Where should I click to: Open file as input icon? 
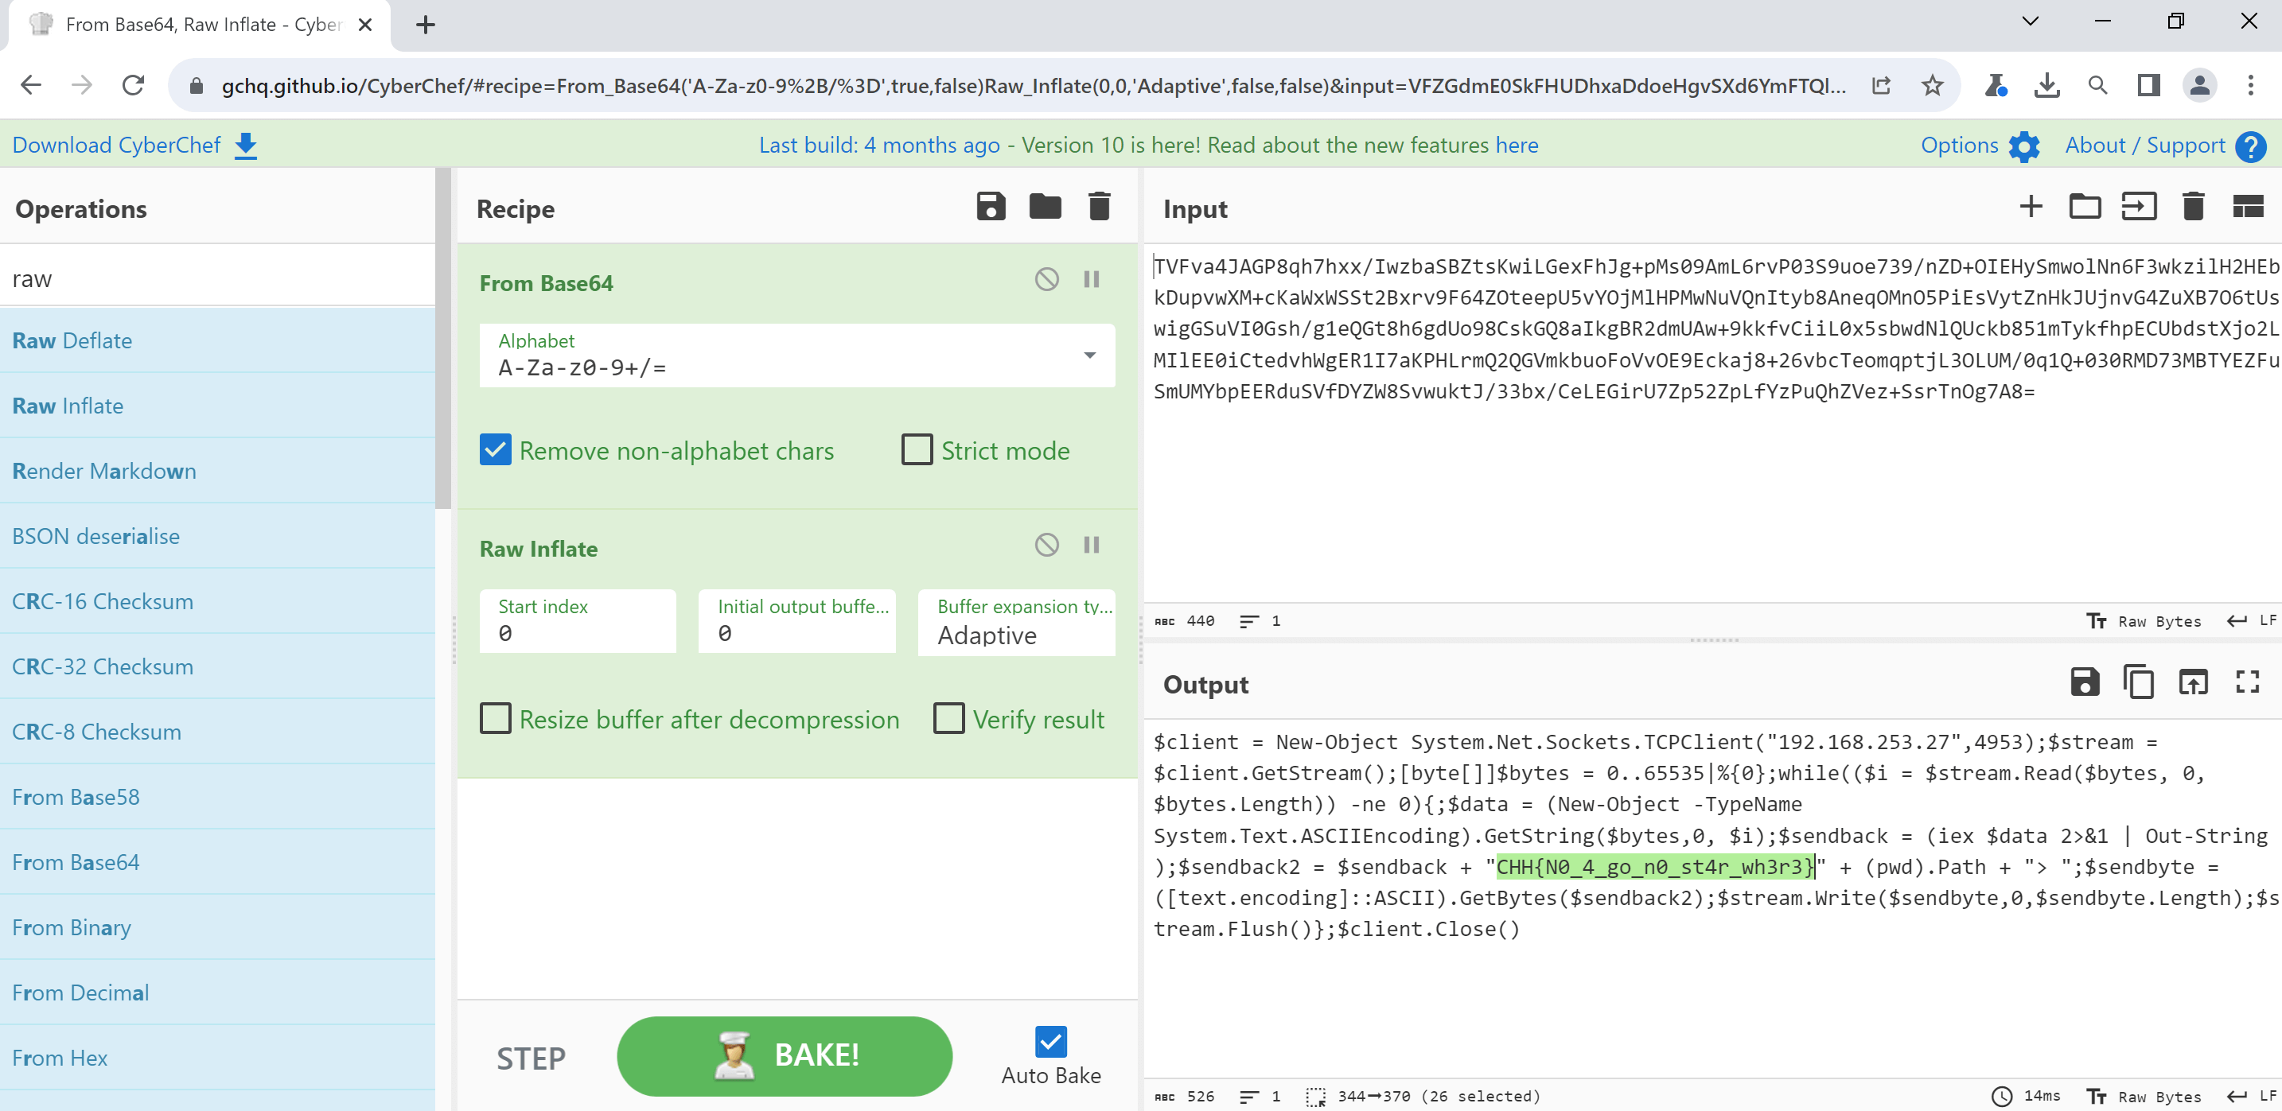click(x=2139, y=207)
